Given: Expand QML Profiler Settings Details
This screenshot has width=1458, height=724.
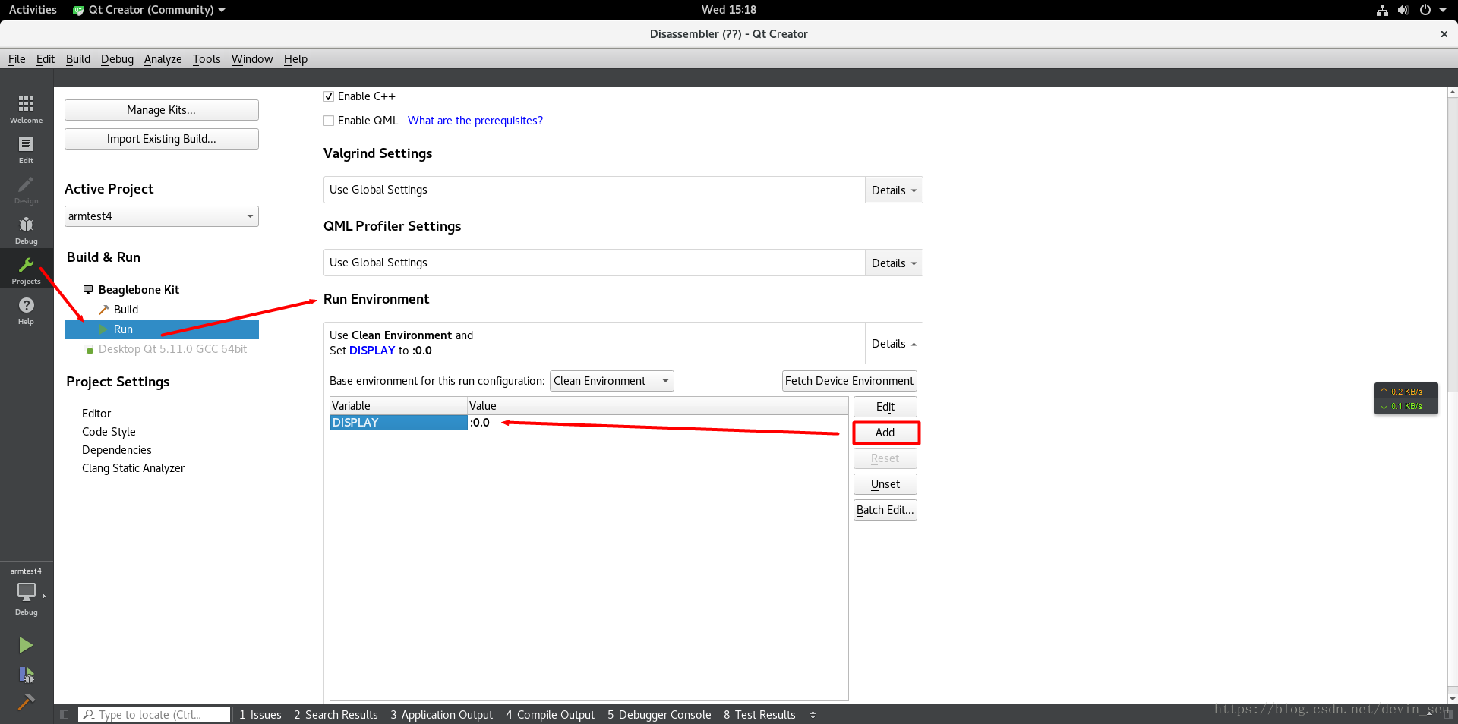Looking at the screenshot, I should 894,263.
